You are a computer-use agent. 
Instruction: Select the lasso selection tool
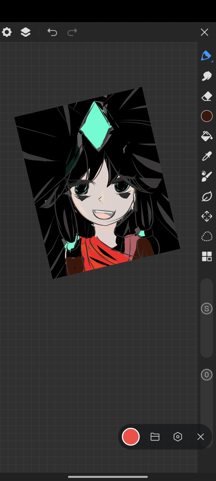(207, 236)
